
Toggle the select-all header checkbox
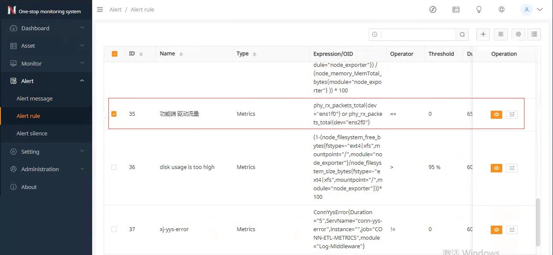114,54
